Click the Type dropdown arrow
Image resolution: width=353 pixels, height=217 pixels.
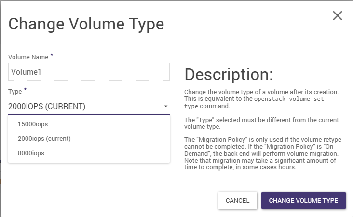pyautogui.click(x=165, y=107)
